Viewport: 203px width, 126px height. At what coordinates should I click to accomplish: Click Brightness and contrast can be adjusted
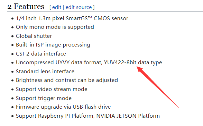pyautogui.click(x=67, y=80)
